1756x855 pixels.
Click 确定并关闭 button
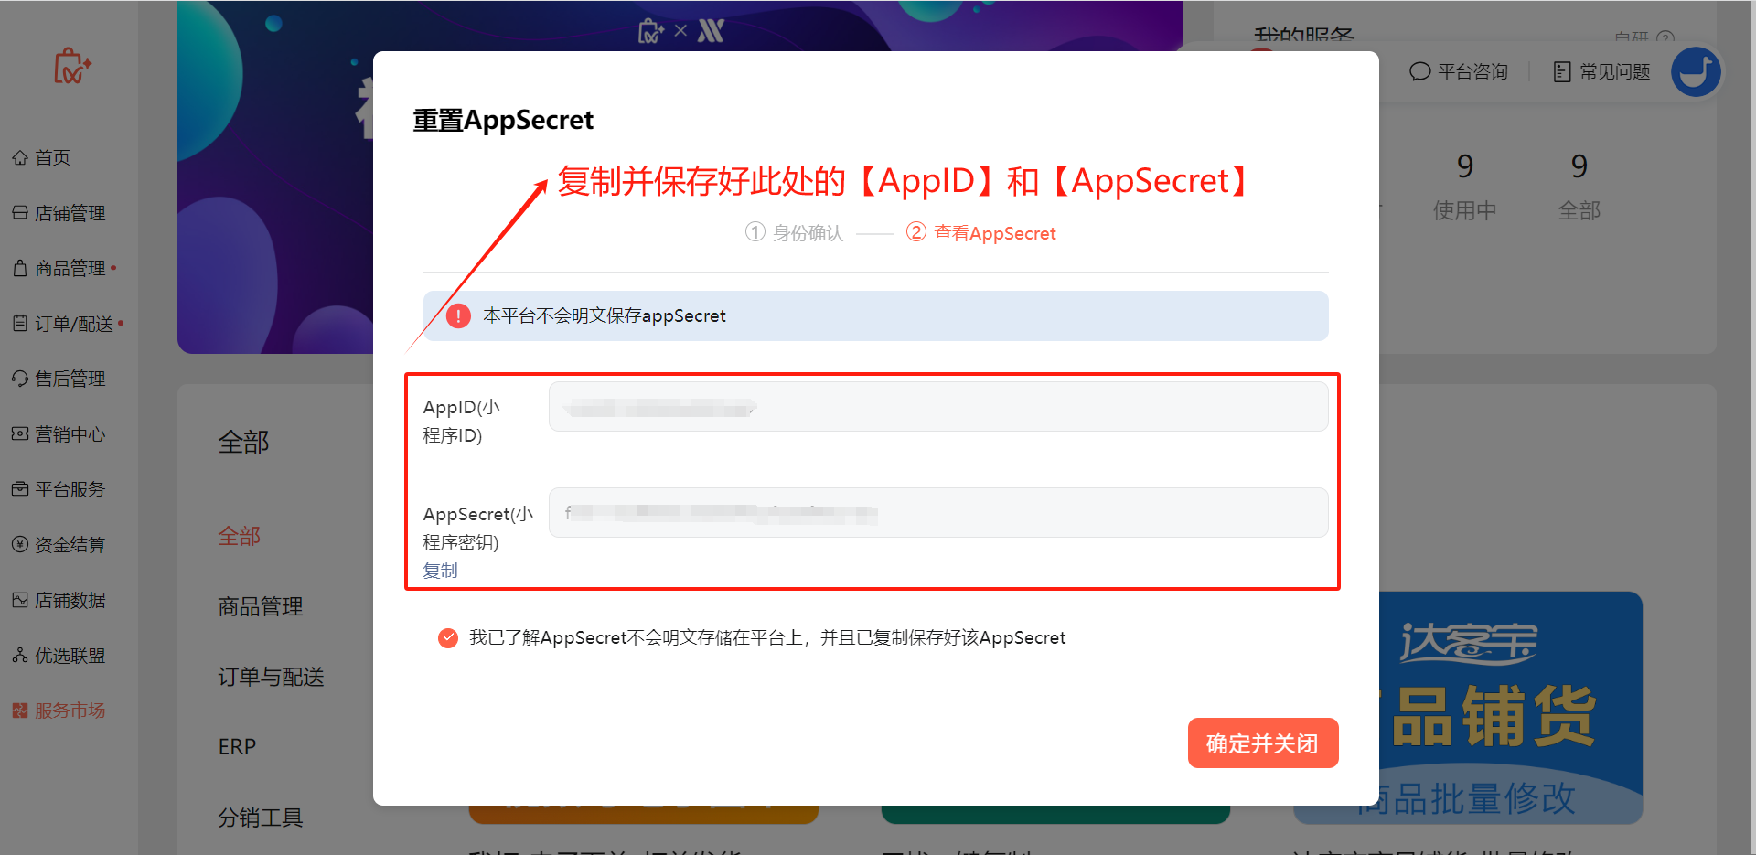(x=1263, y=743)
